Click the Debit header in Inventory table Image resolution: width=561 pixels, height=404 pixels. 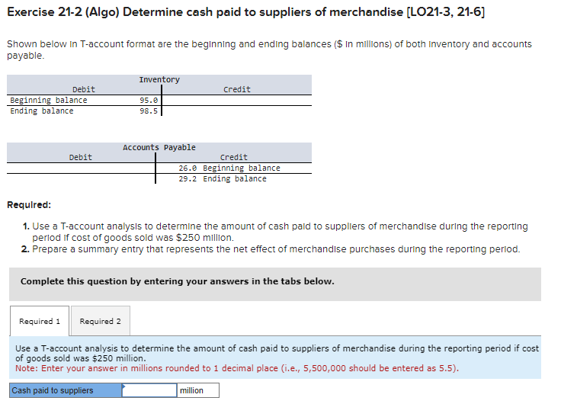84,89
